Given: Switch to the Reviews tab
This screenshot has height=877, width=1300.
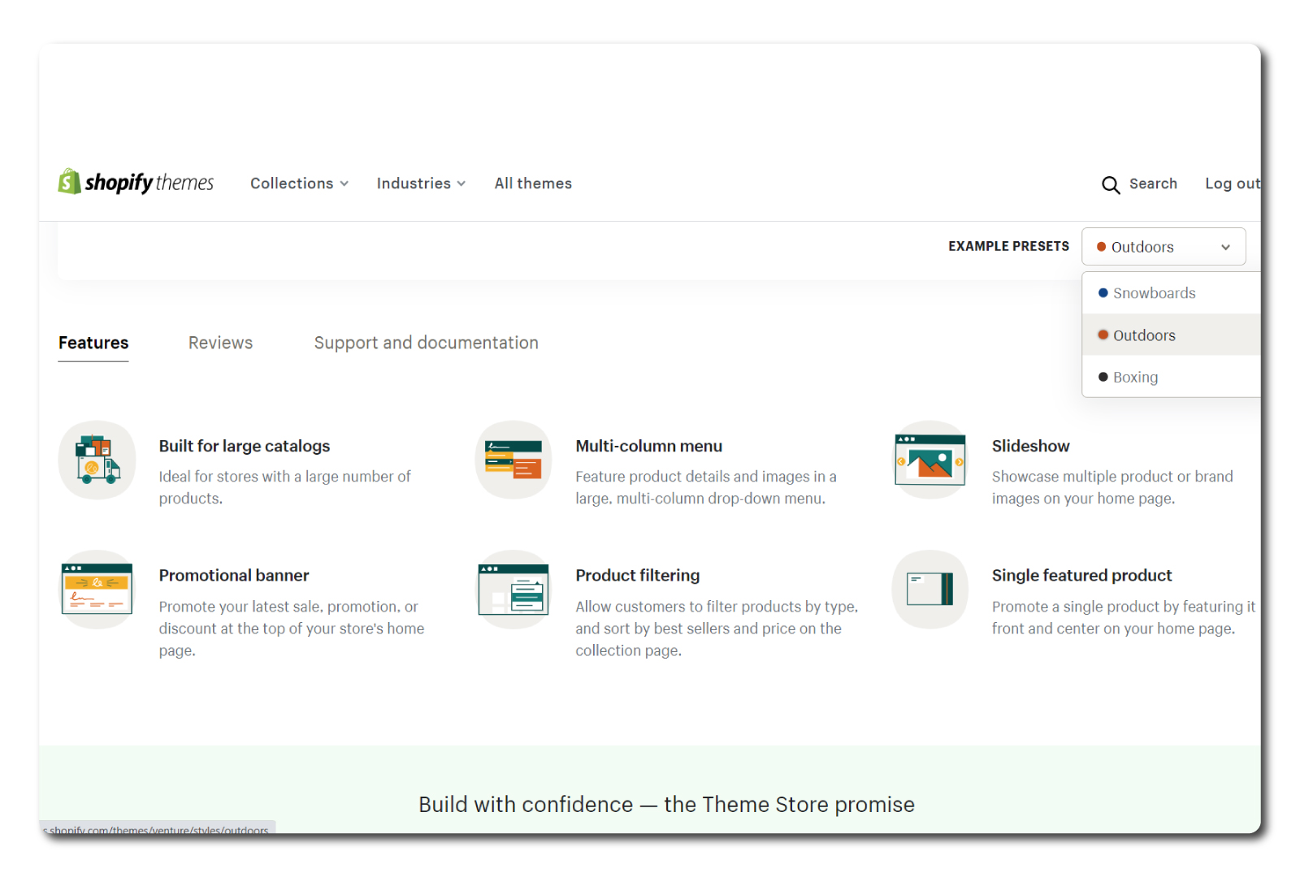Looking at the screenshot, I should (x=220, y=343).
